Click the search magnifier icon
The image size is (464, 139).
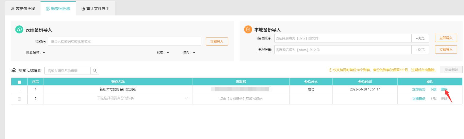pyautogui.click(x=95, y=71)
